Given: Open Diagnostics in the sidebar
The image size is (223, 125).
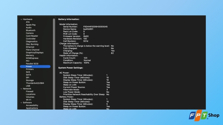Looking at the screenshot, I should pyautogui.click(x=31, y=41).
